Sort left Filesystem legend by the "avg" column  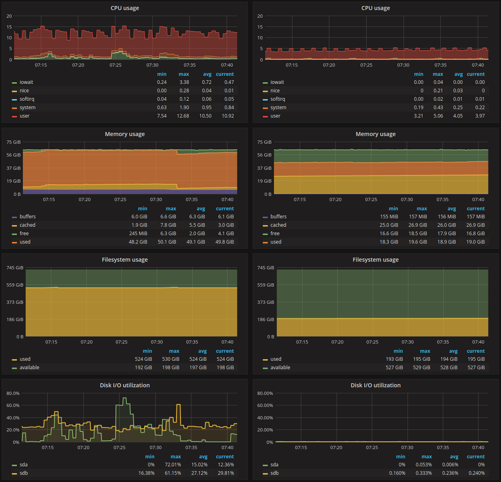coord(203,351)
